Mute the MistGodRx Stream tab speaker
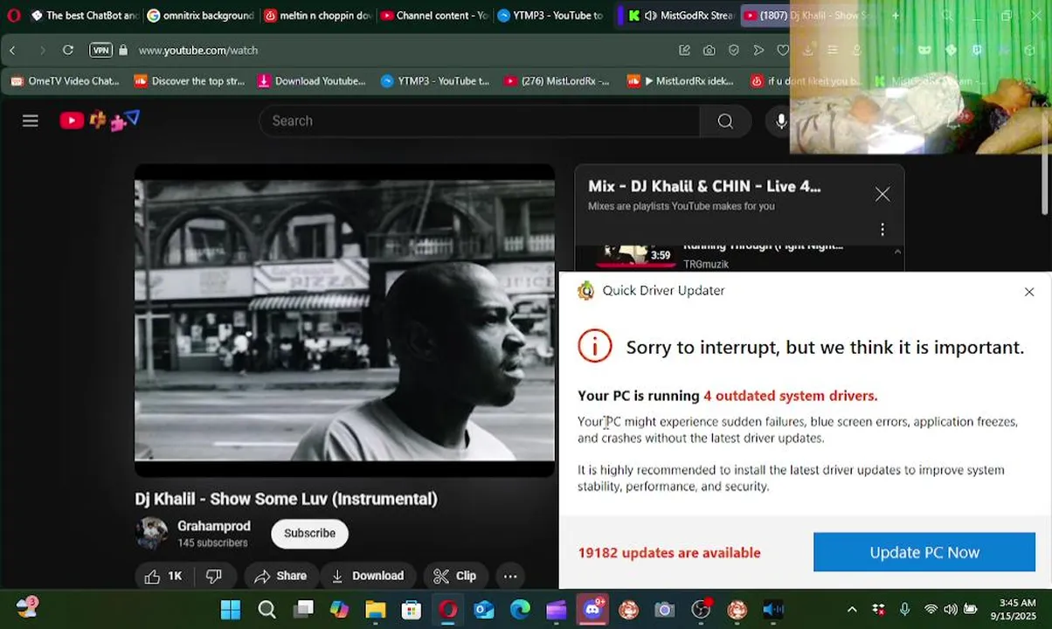 (650, 15)
